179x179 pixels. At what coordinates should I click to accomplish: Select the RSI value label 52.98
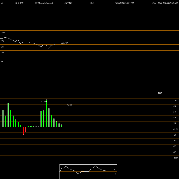(65, 43)
